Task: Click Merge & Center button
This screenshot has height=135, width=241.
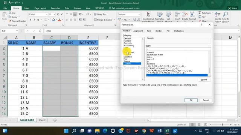Action: tap(103, 20)
